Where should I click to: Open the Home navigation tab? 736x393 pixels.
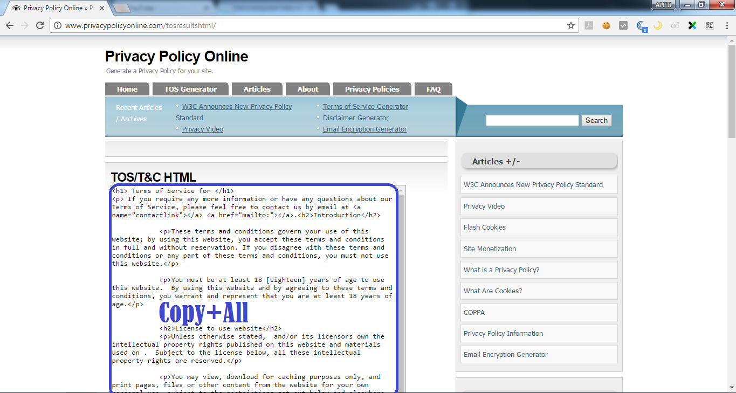(x=127, y=89)
